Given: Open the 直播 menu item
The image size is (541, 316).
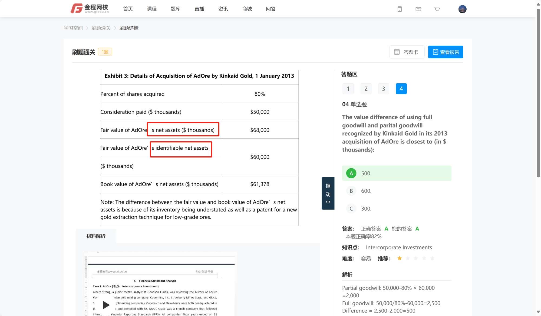Looking at the screenshot, I should coord(199,9).
